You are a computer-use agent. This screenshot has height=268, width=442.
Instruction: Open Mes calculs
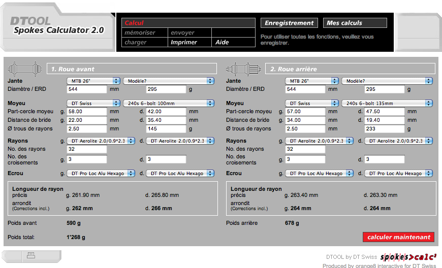(355, 23)
